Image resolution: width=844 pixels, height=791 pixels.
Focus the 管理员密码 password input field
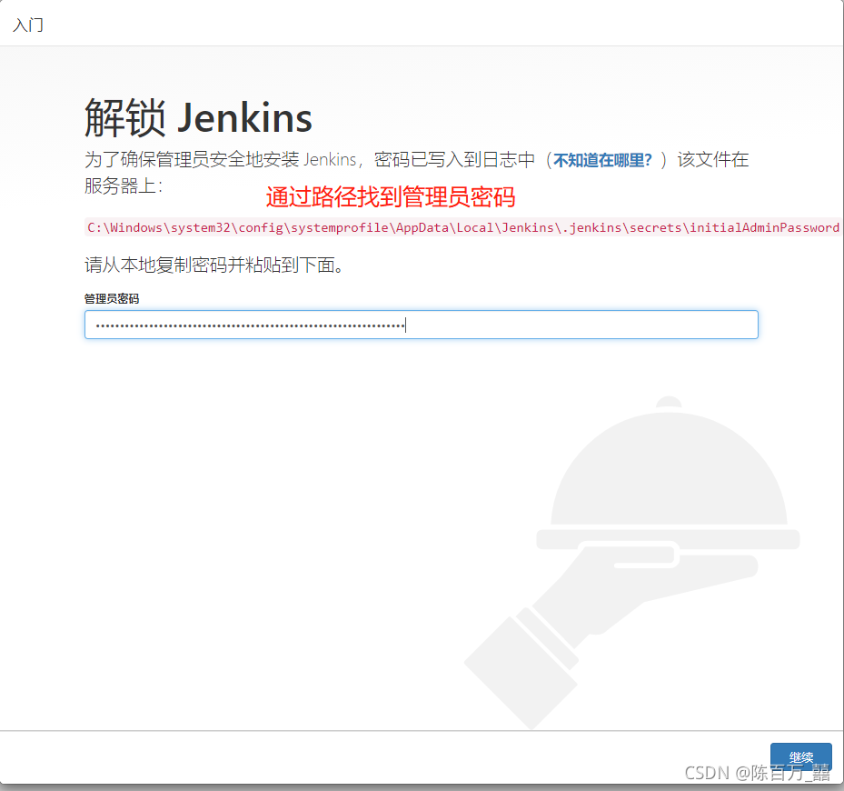[421, 325]
